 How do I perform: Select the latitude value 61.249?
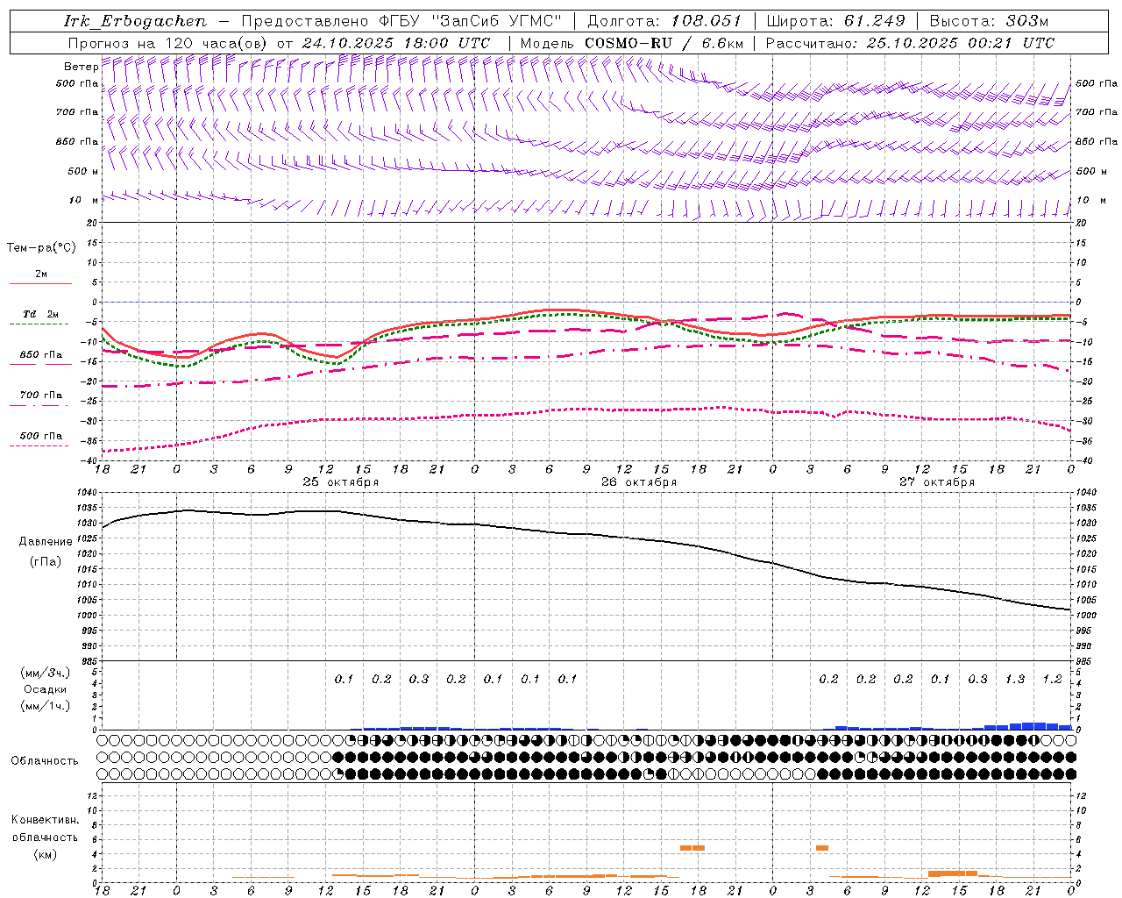coord(874,21)
